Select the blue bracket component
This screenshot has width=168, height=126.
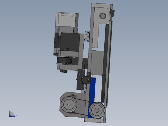click(92, 90)
